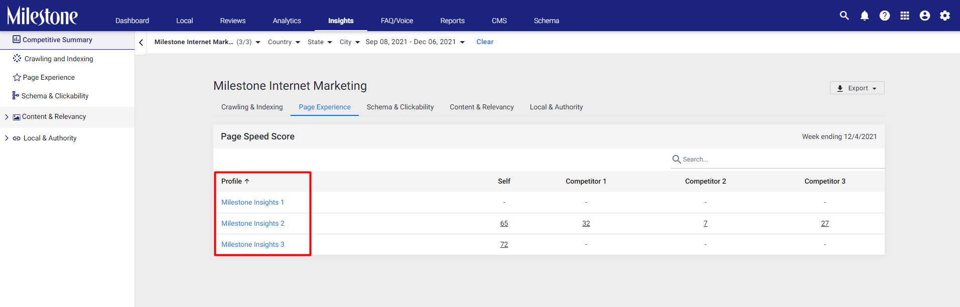Click the table search magnifier icon
The width and height of the screenshot is (960, 307).
point(676,159)
